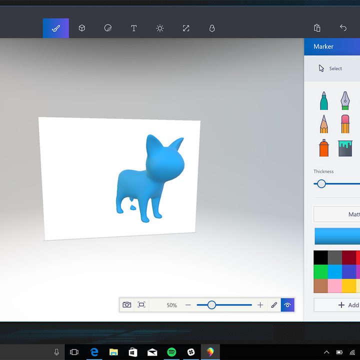Open Mail app from taskbar
Viewport: 360px width, 360px height.
[152, 352]
